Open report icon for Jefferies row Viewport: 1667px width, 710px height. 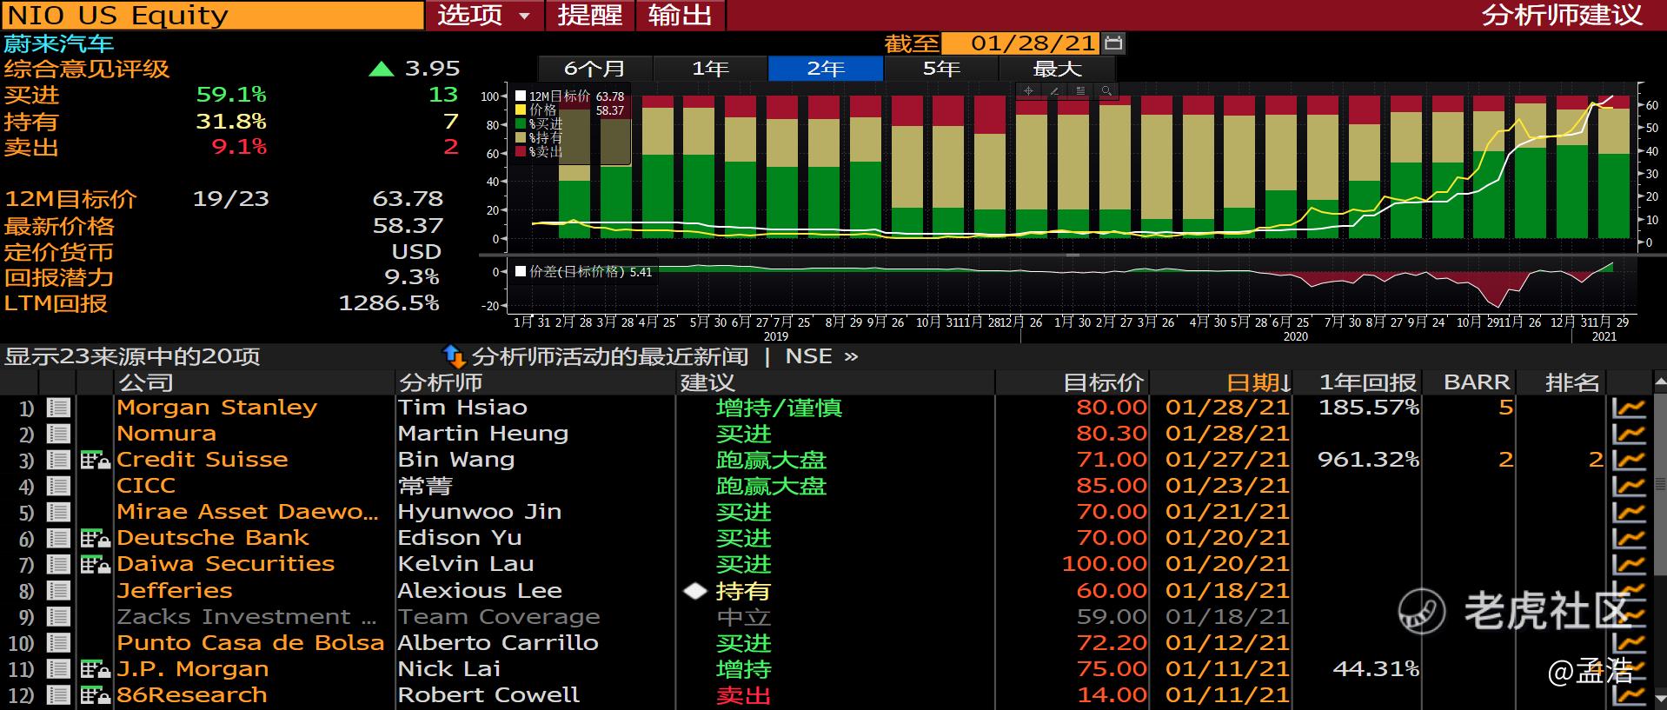[58, 591]
